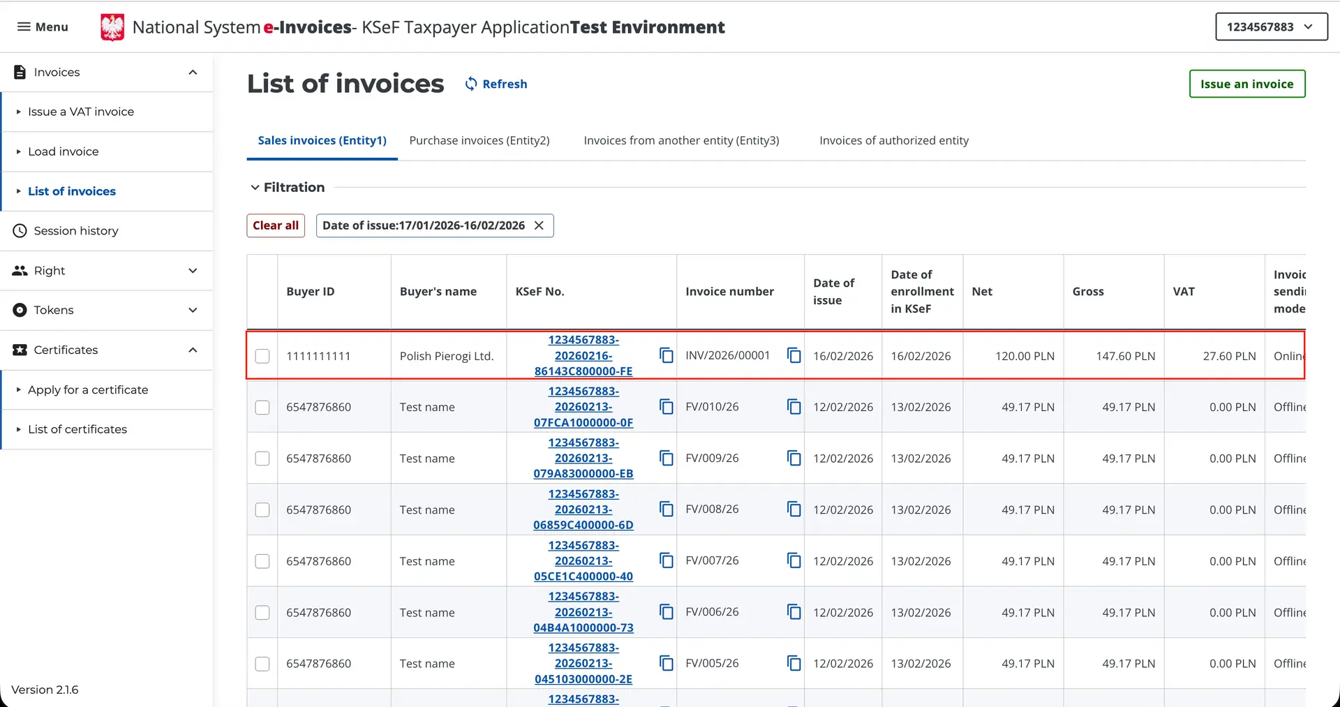
Task: Check the row of invoice FV/007/26
Action: [x=262, y=561]
